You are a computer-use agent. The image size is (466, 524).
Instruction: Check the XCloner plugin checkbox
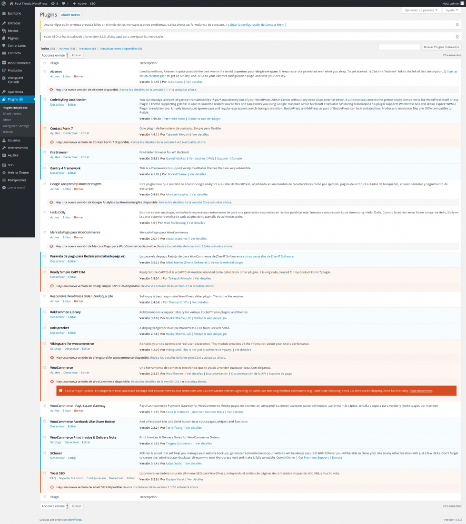click(x=45, y=453)
